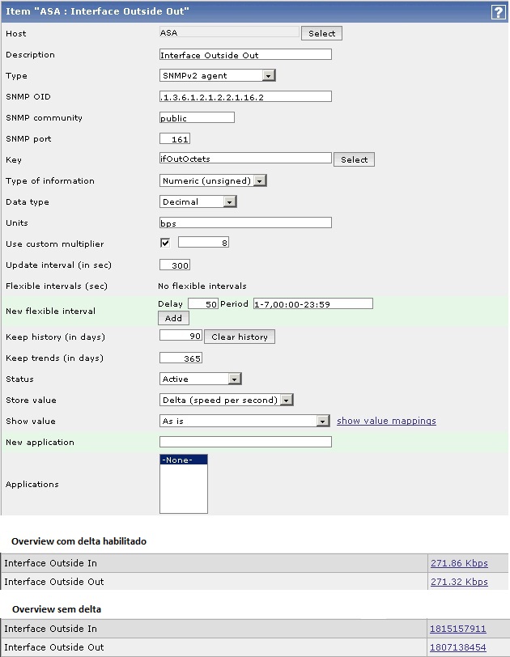The height and width of the screenshot is (657, 510).
Task: Click the SNMP community field showing public
Action: click(x=197, y=117)
